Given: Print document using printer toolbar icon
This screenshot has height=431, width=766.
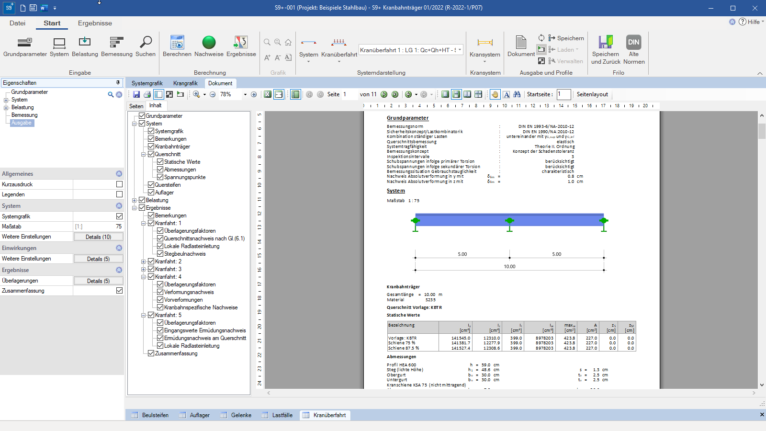Looking at the screenshot, I should 147,94.
